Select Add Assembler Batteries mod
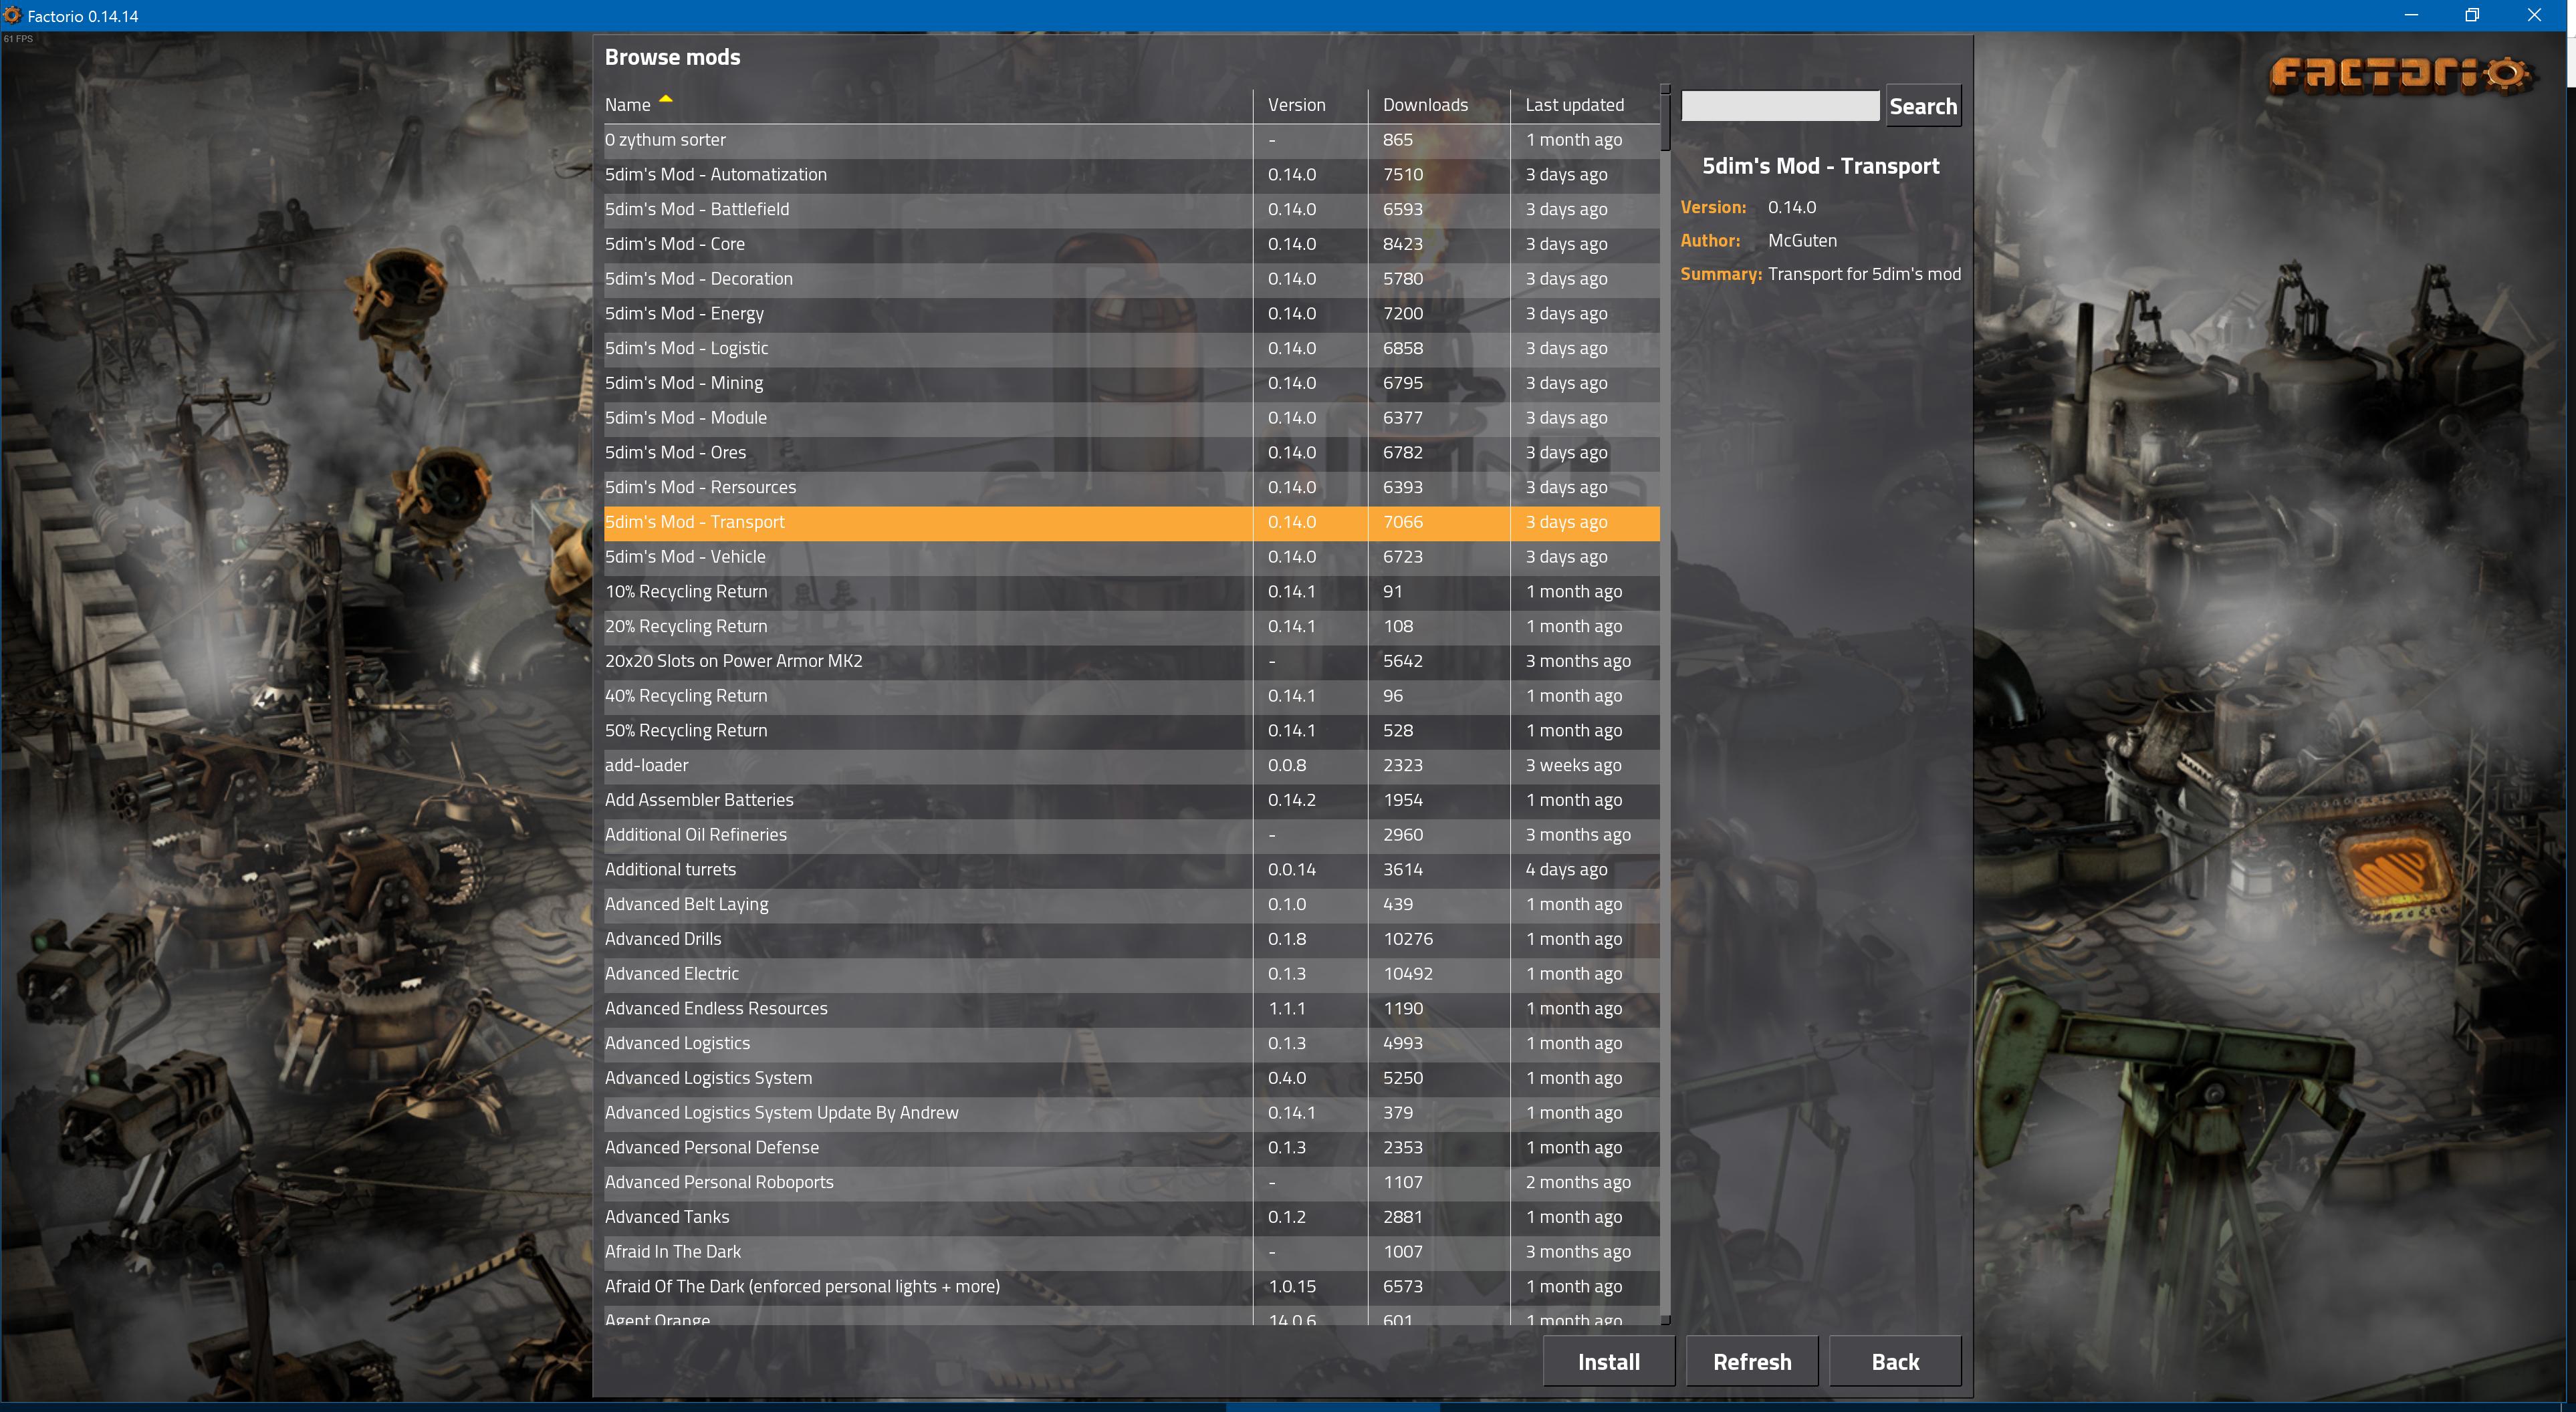2576x1412 pixels. (x=1131, y=801)
